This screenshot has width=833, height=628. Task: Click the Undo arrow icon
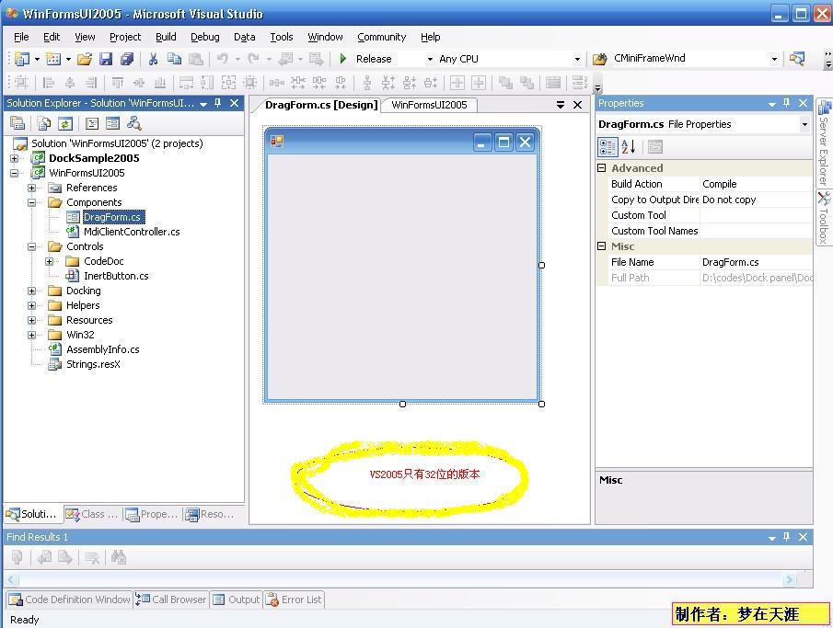(x=223, y=59)
